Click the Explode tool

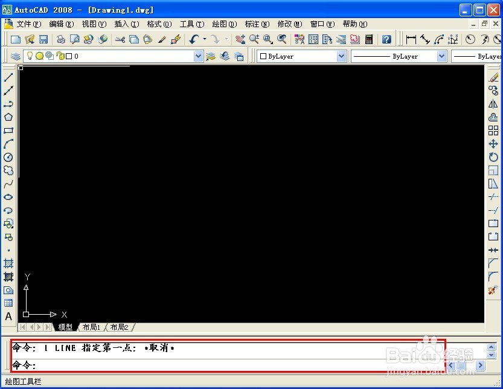pyautogui.click(x=493, y=290)
